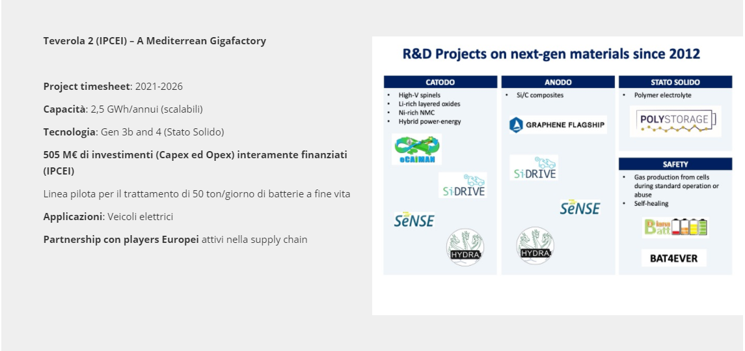745x351 pixels.
Task: Click the 'Capacità: 2,5 GWh/annui' line
Action: coord(123,109)
